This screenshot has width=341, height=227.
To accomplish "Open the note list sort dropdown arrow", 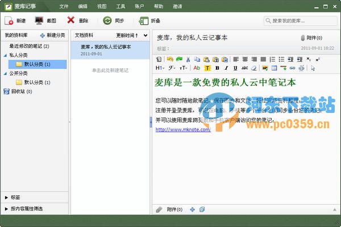I will pyautogui.click(x=145, y=35).
